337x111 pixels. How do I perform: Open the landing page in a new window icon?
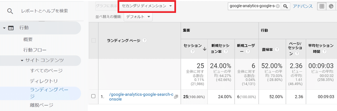point(176,97)
